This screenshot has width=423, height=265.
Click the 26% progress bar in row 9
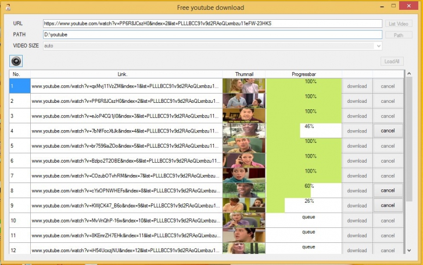pyautogui.click(x=304, y=205)
